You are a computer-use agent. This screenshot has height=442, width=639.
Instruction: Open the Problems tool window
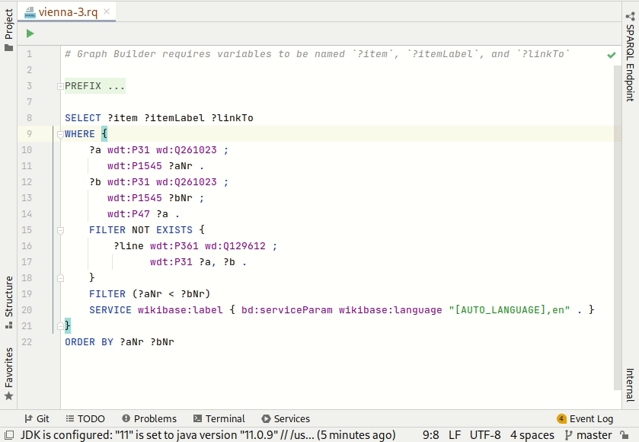pos(149,419)
